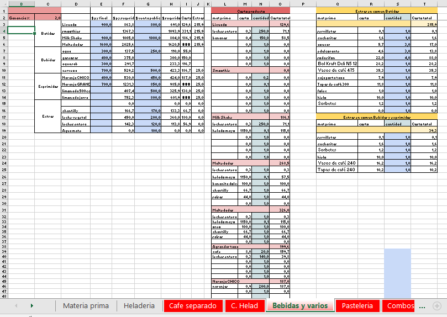Click the cerveza product cell
447x317 pixels.
pyautogui.click(x=76, y=70)
